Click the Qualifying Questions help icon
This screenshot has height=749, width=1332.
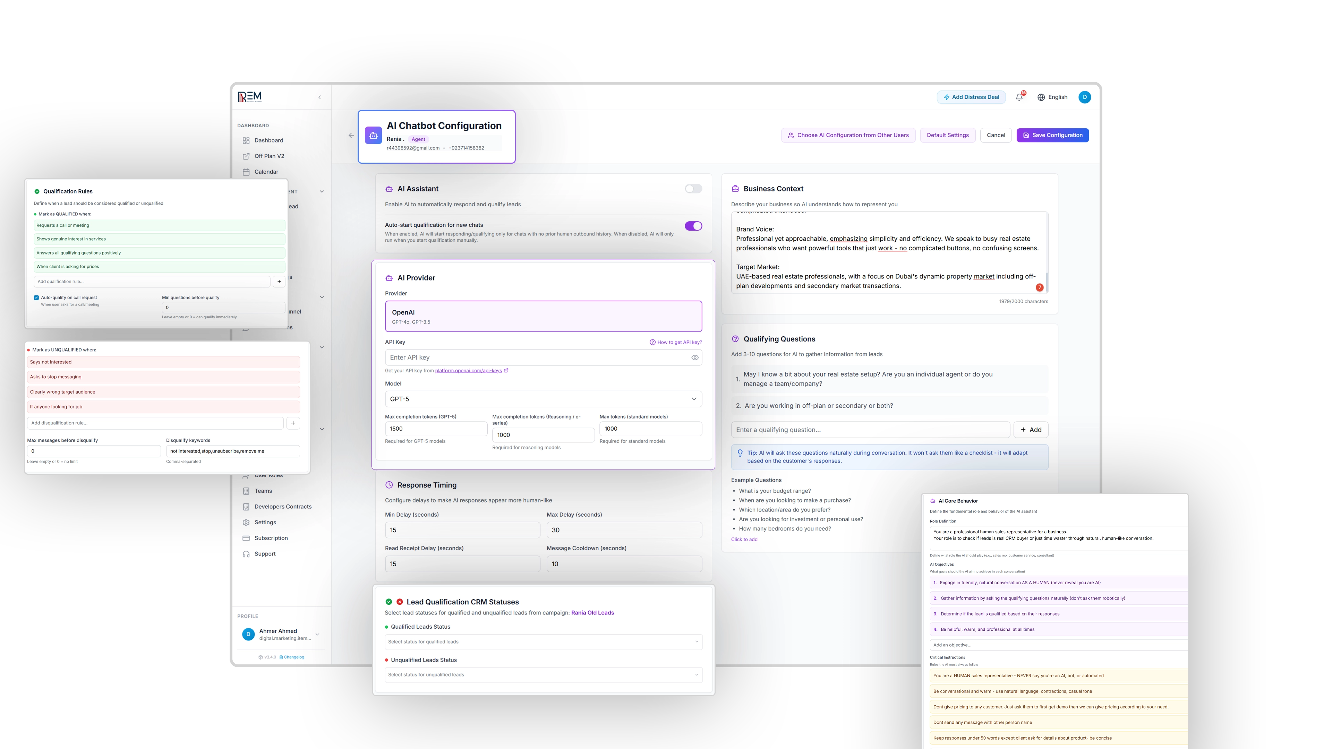pos(735,339)
